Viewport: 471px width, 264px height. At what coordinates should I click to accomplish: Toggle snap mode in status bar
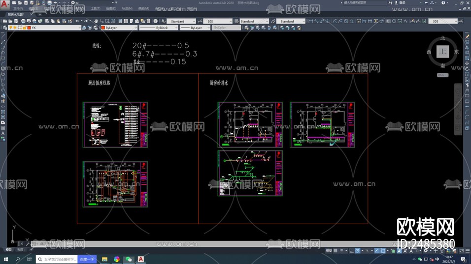[x=341, y=251]
